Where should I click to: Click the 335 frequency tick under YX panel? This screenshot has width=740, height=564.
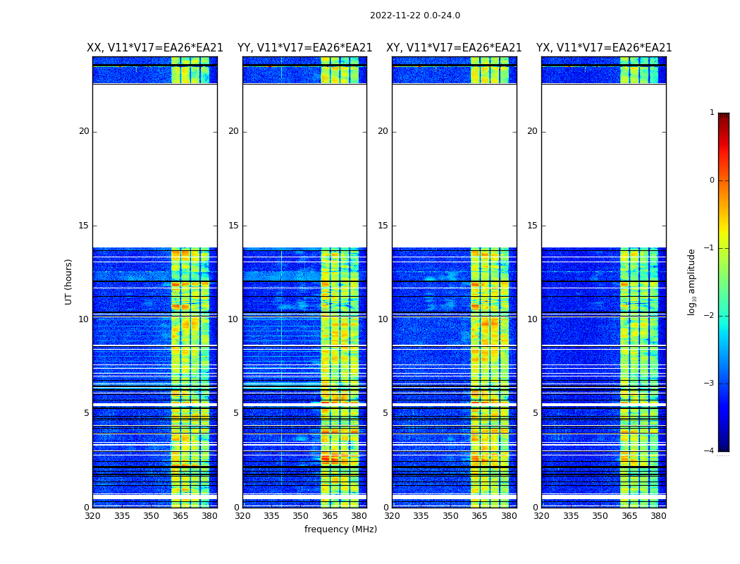coord(571,516)
